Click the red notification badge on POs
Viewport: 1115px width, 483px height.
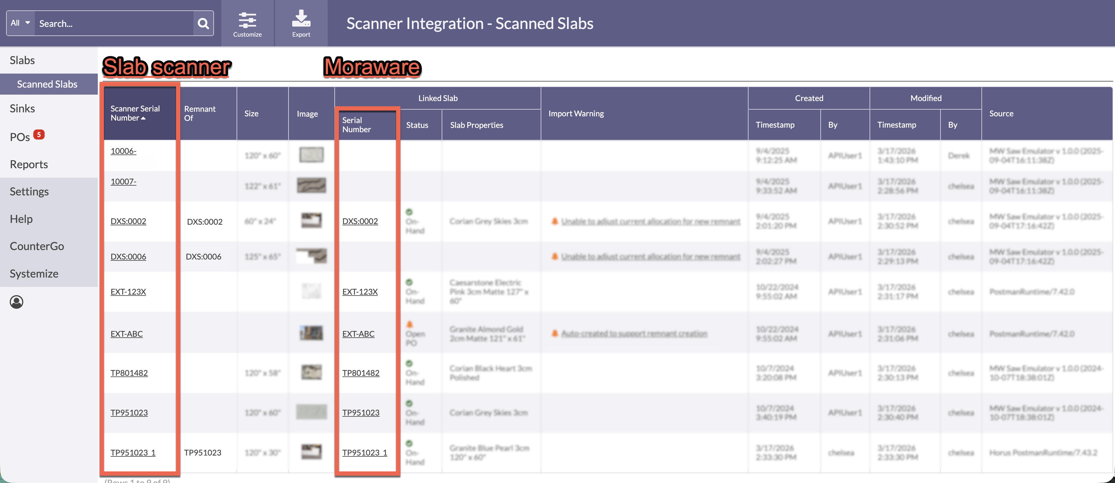(x=39, y=134)
